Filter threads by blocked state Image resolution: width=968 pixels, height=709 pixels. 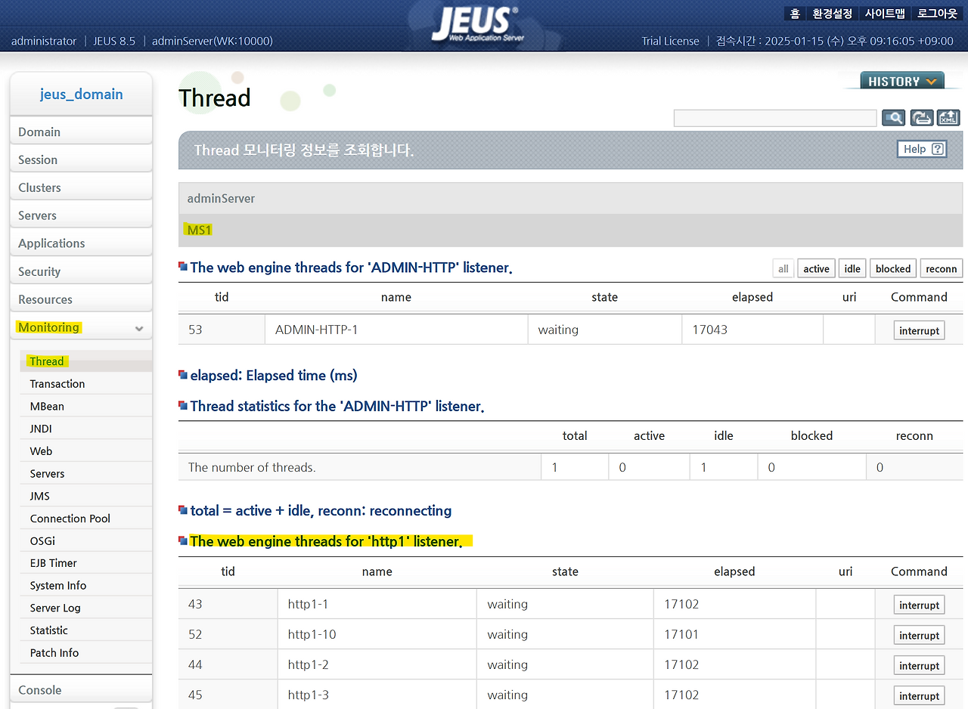point(892,268)
